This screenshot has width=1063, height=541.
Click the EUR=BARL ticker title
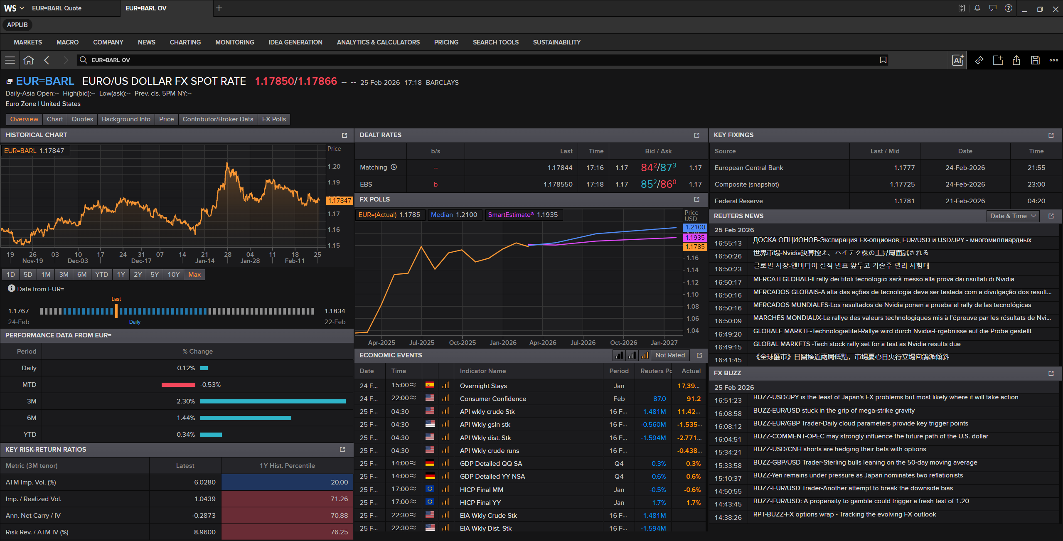coord(45,81)
